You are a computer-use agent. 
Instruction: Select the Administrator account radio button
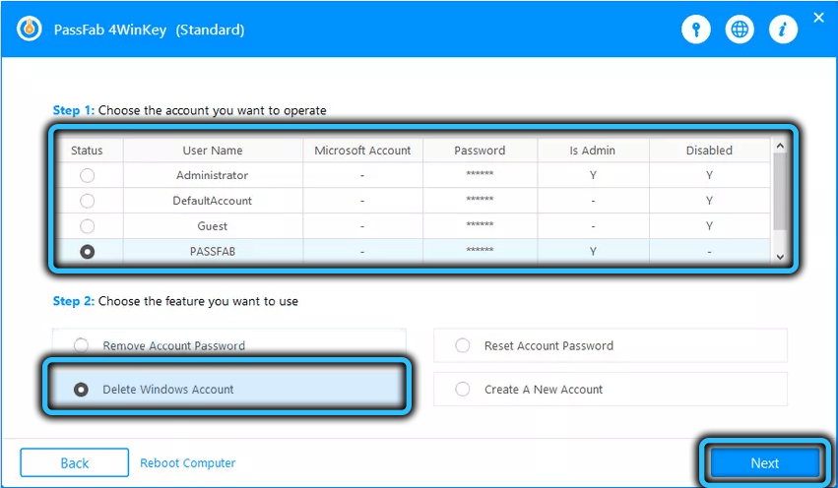(x=88, y=175)
